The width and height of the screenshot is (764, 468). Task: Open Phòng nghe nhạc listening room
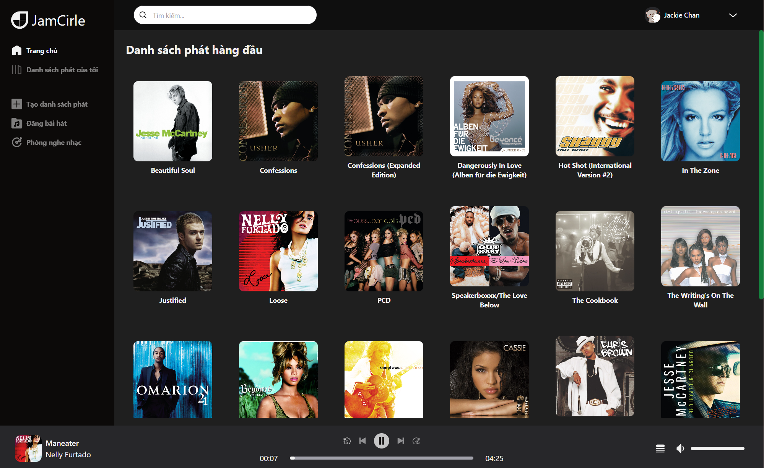pyautogui.click(x=54, y=142)
